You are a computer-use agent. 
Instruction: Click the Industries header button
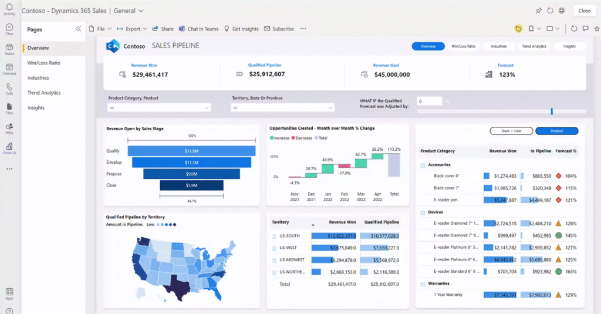coord(499,46)
